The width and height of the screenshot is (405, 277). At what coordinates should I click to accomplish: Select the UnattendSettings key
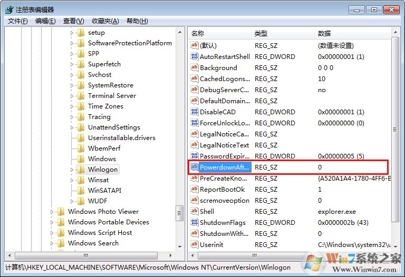(114, 127)
